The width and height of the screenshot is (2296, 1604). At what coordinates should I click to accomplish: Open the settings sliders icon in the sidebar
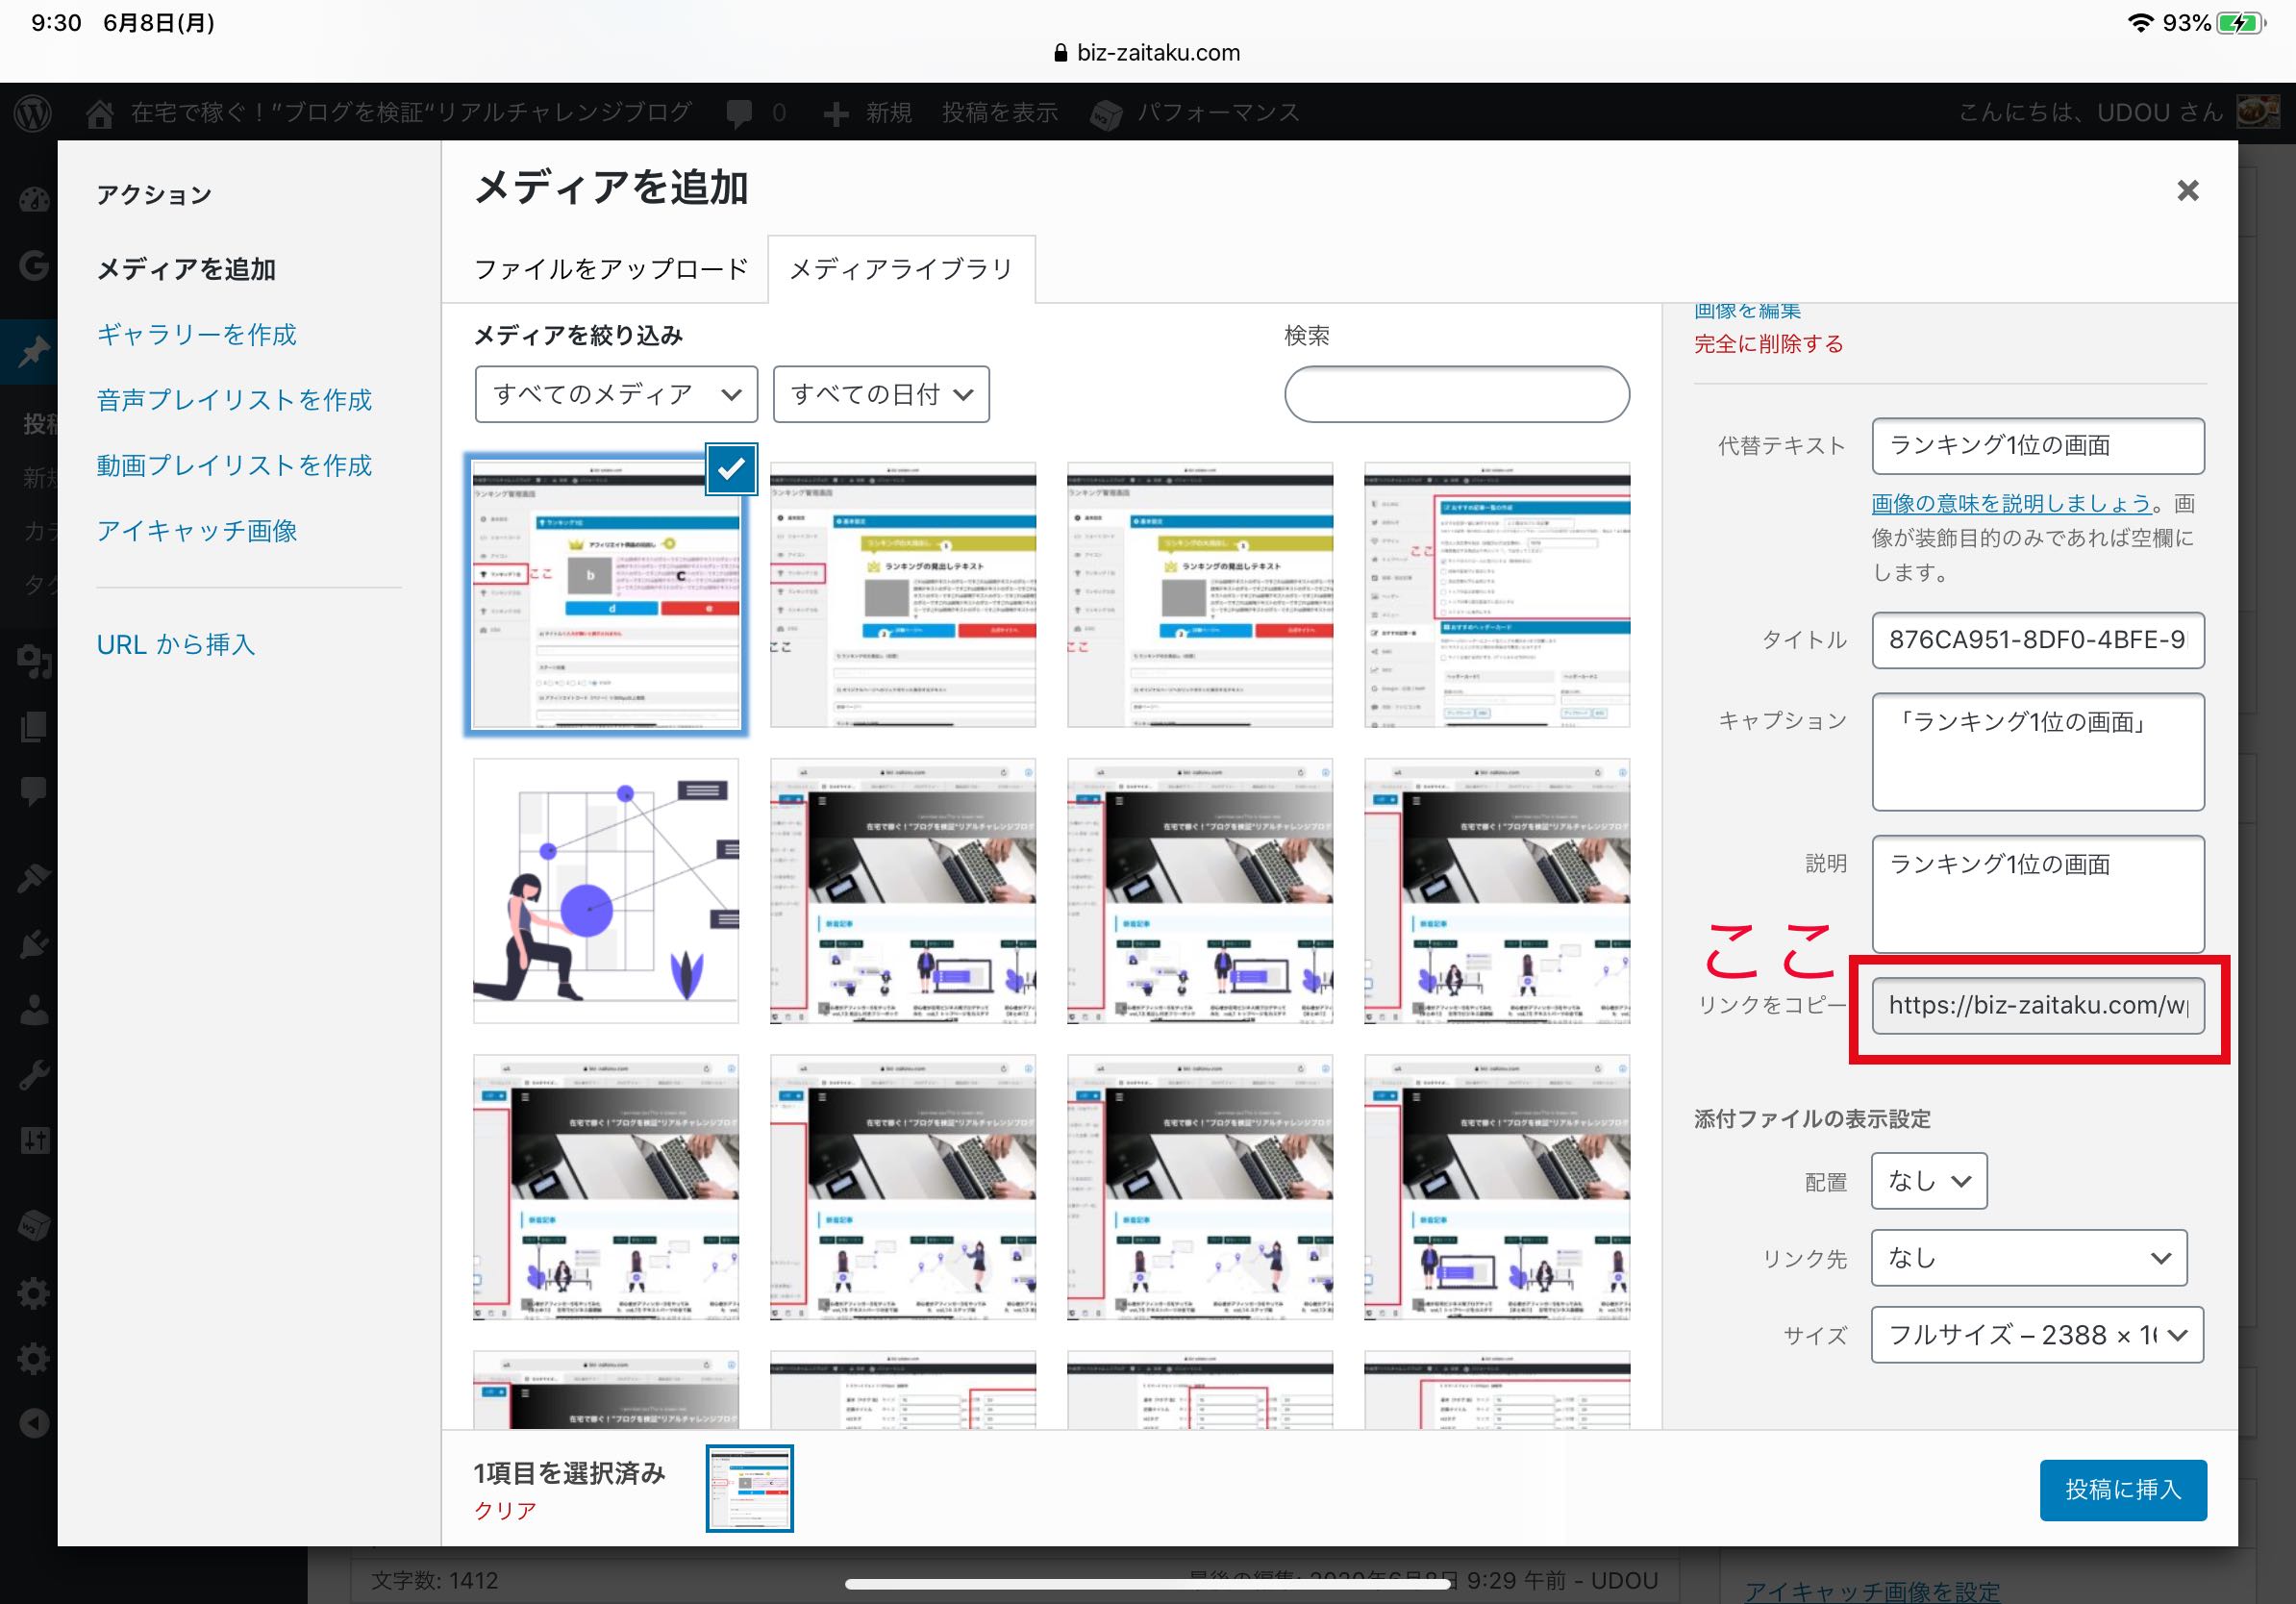[x=34, y=1141]
